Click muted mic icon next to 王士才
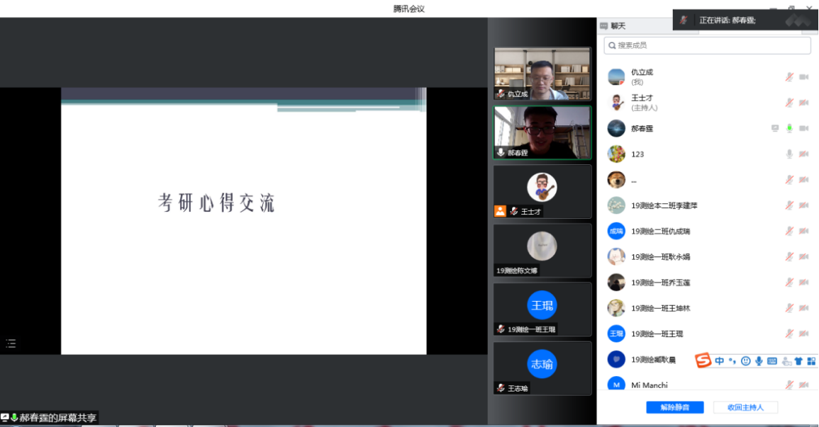The width and height of the screenshot is (819, 427). (789, 103)
